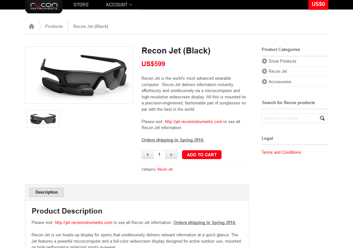Image resolution: width=353 pixels, height=248 pixels.
Task: Click the home icon in breadcrumb
Action: tap(32, 26)
